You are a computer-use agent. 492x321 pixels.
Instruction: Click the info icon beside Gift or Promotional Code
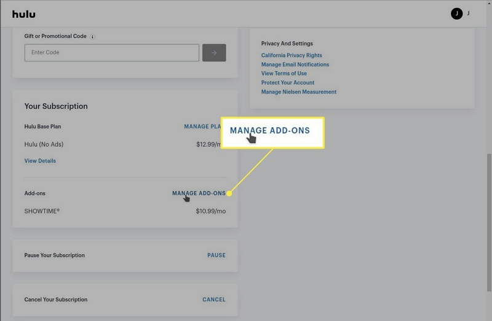(x=93, y=37)
